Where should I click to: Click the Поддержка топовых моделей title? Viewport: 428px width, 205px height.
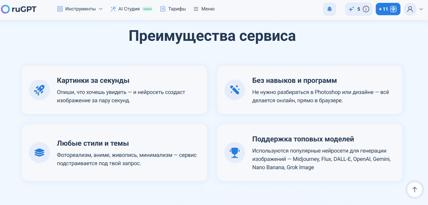303,139
